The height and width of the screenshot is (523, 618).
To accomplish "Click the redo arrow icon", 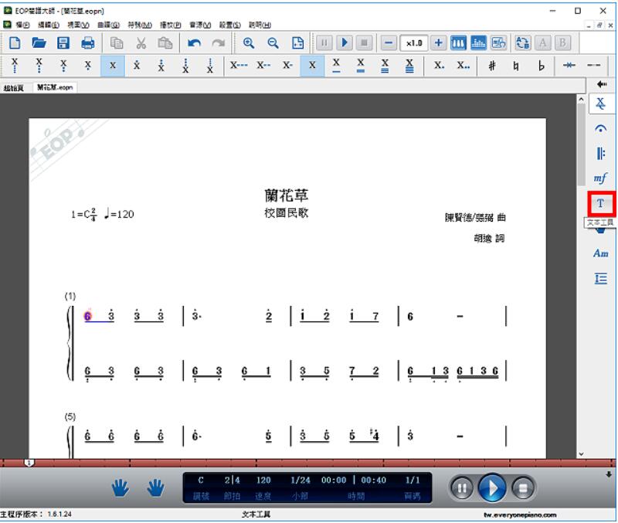I will (219, 42).
